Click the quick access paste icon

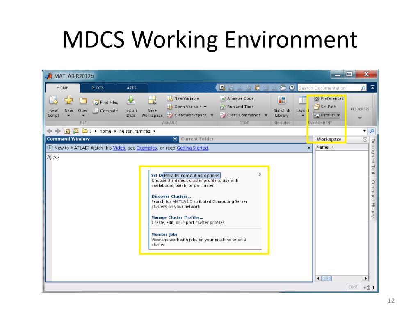click(258, 88)
